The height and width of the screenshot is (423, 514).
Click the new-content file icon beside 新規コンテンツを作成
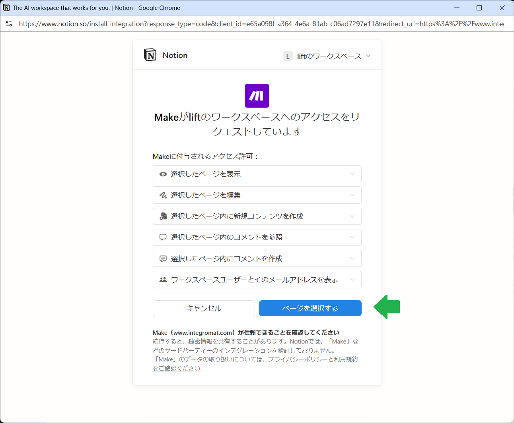[x=163, y=216]
